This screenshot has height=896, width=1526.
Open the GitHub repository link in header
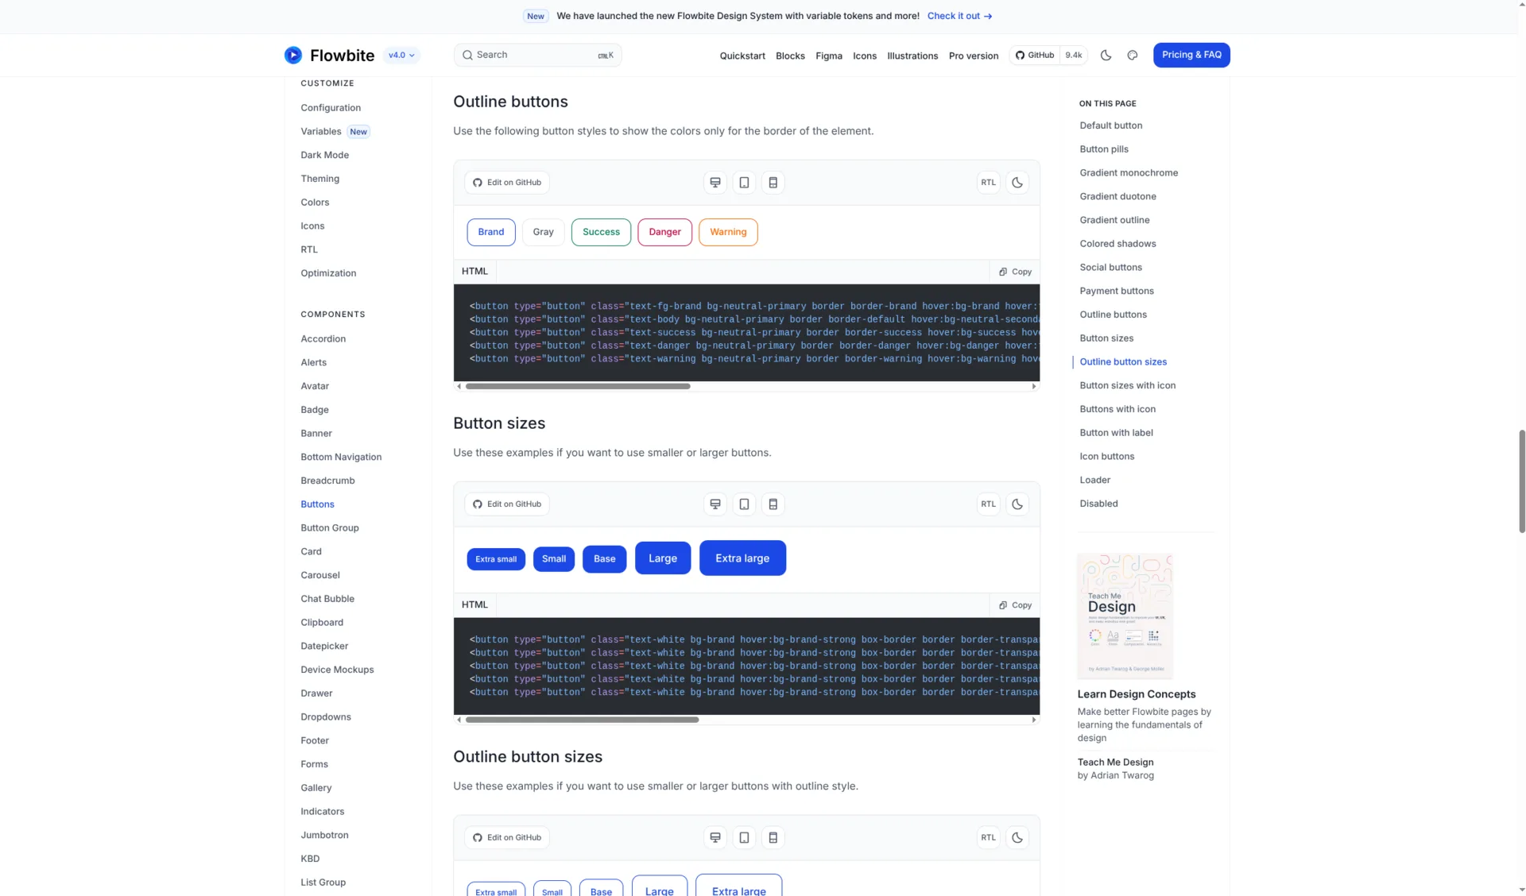(1035, 55)
